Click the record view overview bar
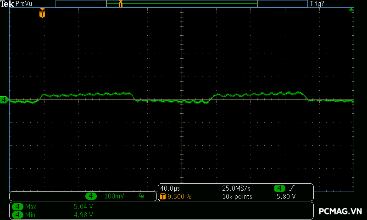The image size is (367, 220). [x=181, y=4]
